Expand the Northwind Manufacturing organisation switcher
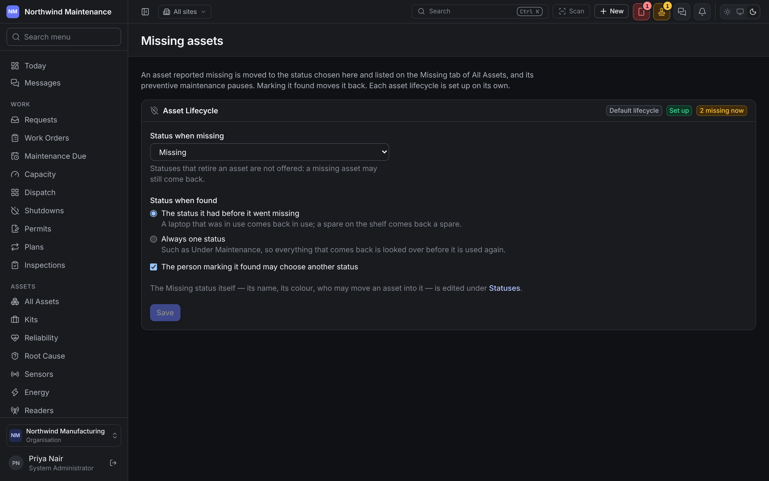The width and height of the screenshot is (769, 481). coord(64,435)
